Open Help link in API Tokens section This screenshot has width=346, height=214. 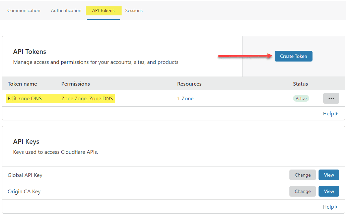point(330,114)
